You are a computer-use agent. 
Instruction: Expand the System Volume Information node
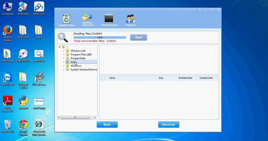(64, 69)
